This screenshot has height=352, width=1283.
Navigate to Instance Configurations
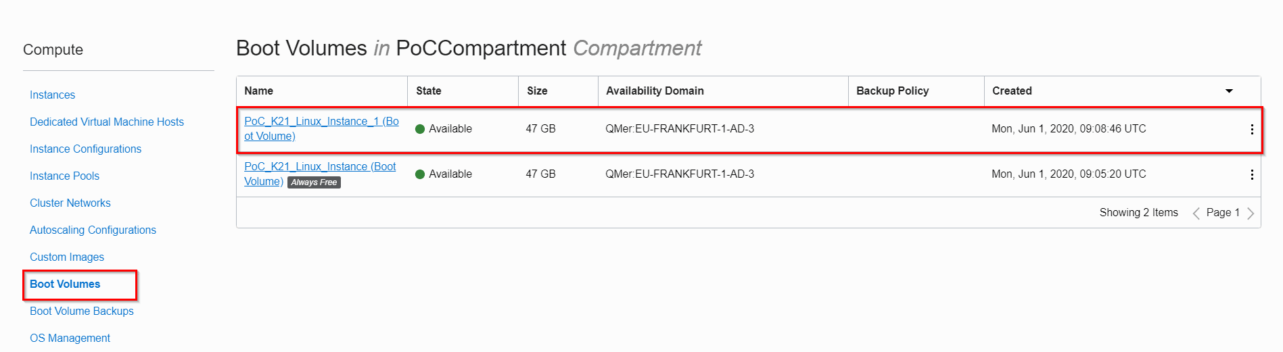click(85, 149)
